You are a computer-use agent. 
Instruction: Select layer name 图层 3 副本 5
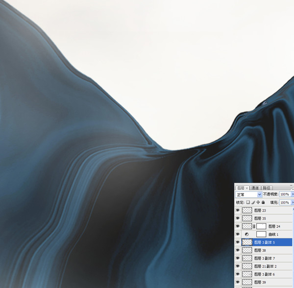265,242
